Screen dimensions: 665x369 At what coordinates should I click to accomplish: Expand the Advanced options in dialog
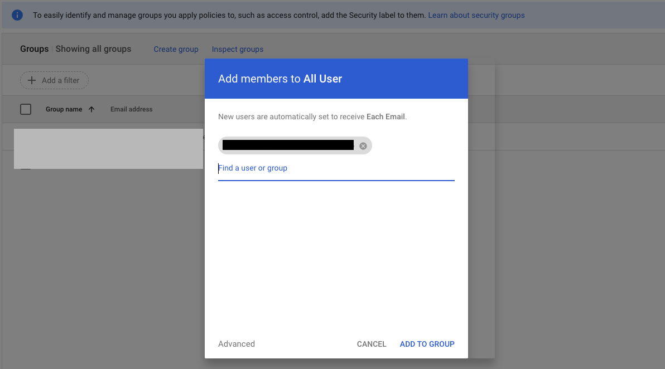click(x=237, y=344)
